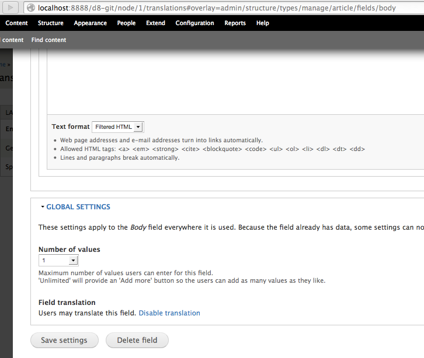Open the Help admin menu

(x=263, y=23)
